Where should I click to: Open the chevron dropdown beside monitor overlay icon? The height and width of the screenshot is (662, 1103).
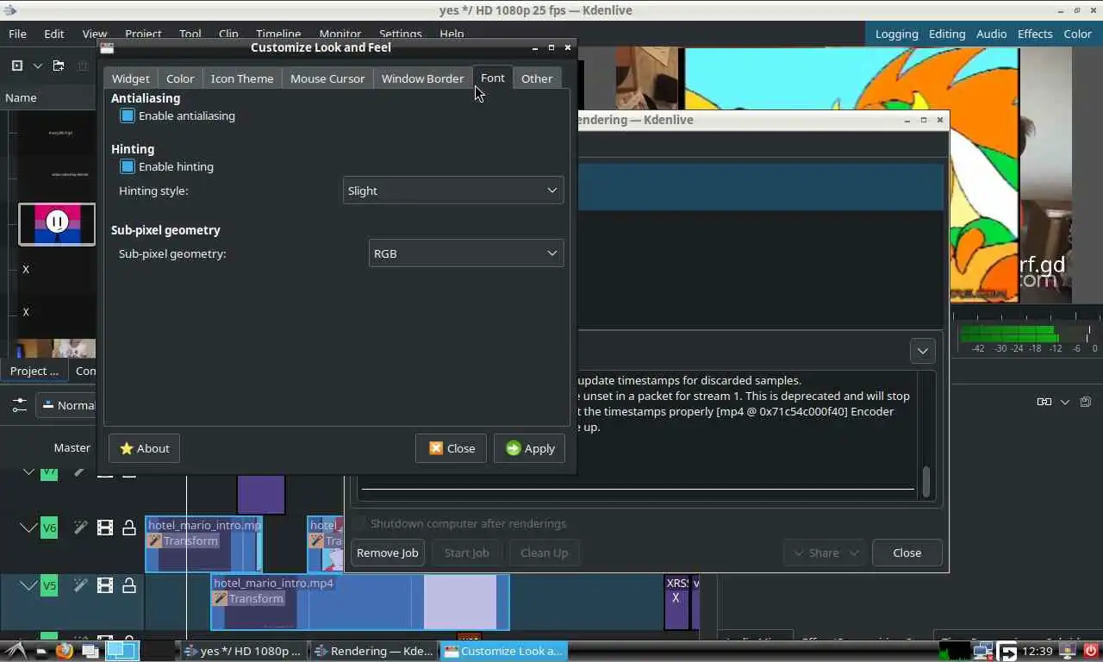point(1065,402)
